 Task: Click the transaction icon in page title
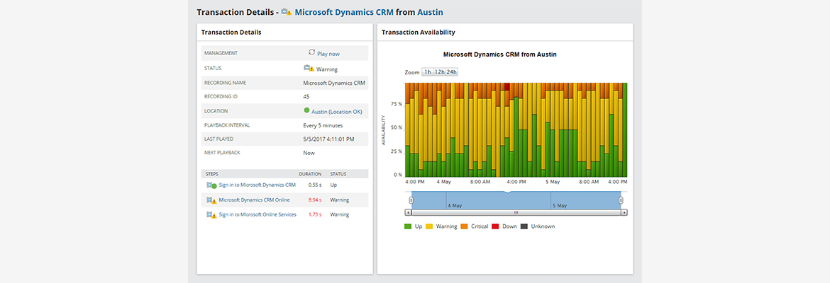tap(287, 11)
